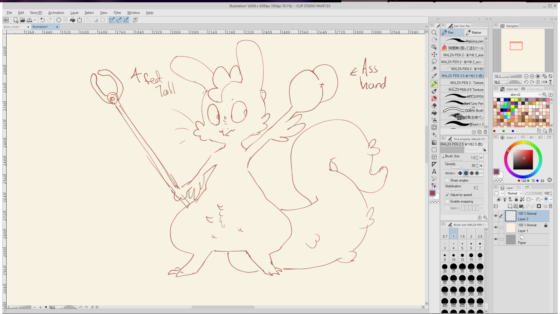Screen dimensions: 560x314
Task: Uncheck Adjust by speed option
Action: point(447,195)
